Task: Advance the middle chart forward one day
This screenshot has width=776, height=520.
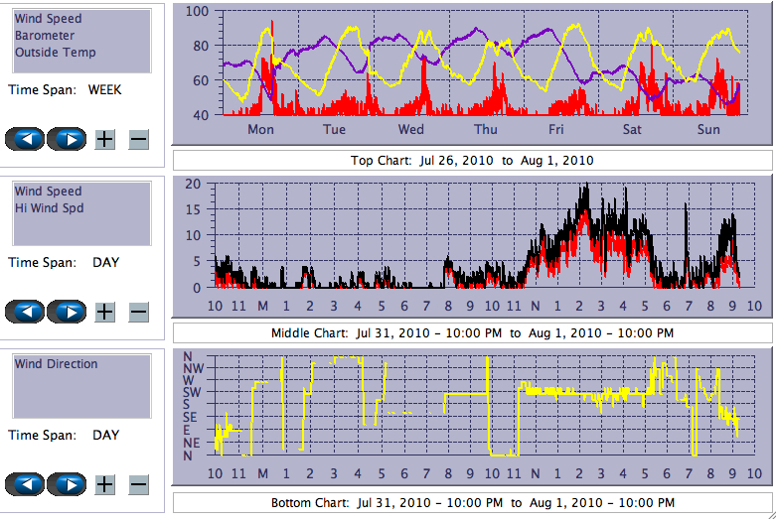Action: [68, 312]
